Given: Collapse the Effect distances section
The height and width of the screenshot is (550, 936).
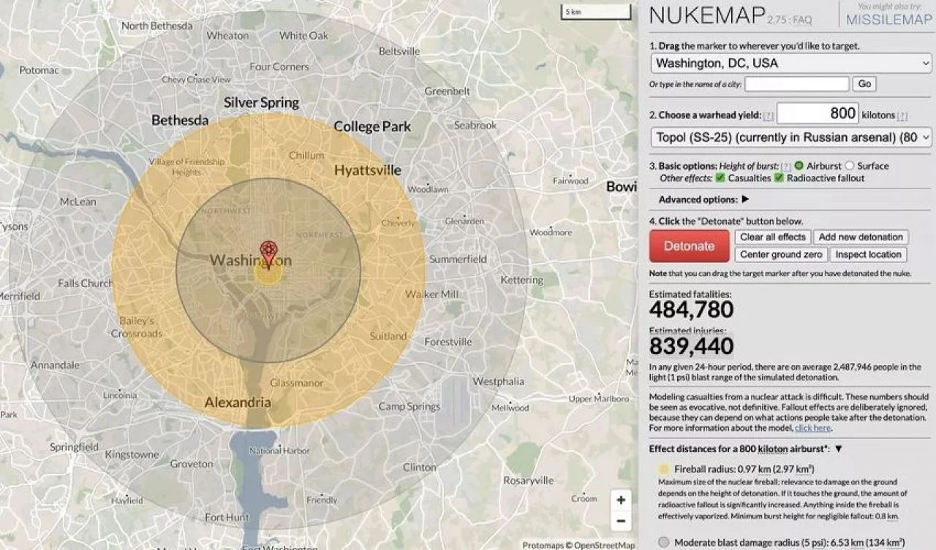Looking at the screenshot, I should 839,449.
